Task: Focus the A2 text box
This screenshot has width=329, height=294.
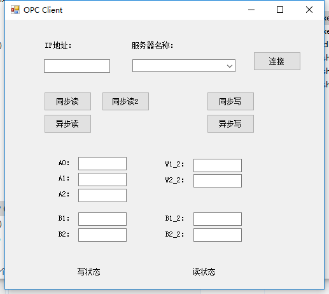Action: (102, 195)
